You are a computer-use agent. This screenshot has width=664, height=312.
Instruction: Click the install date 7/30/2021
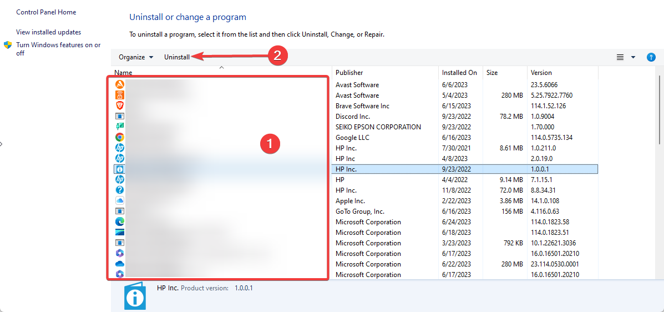[456, 148]
